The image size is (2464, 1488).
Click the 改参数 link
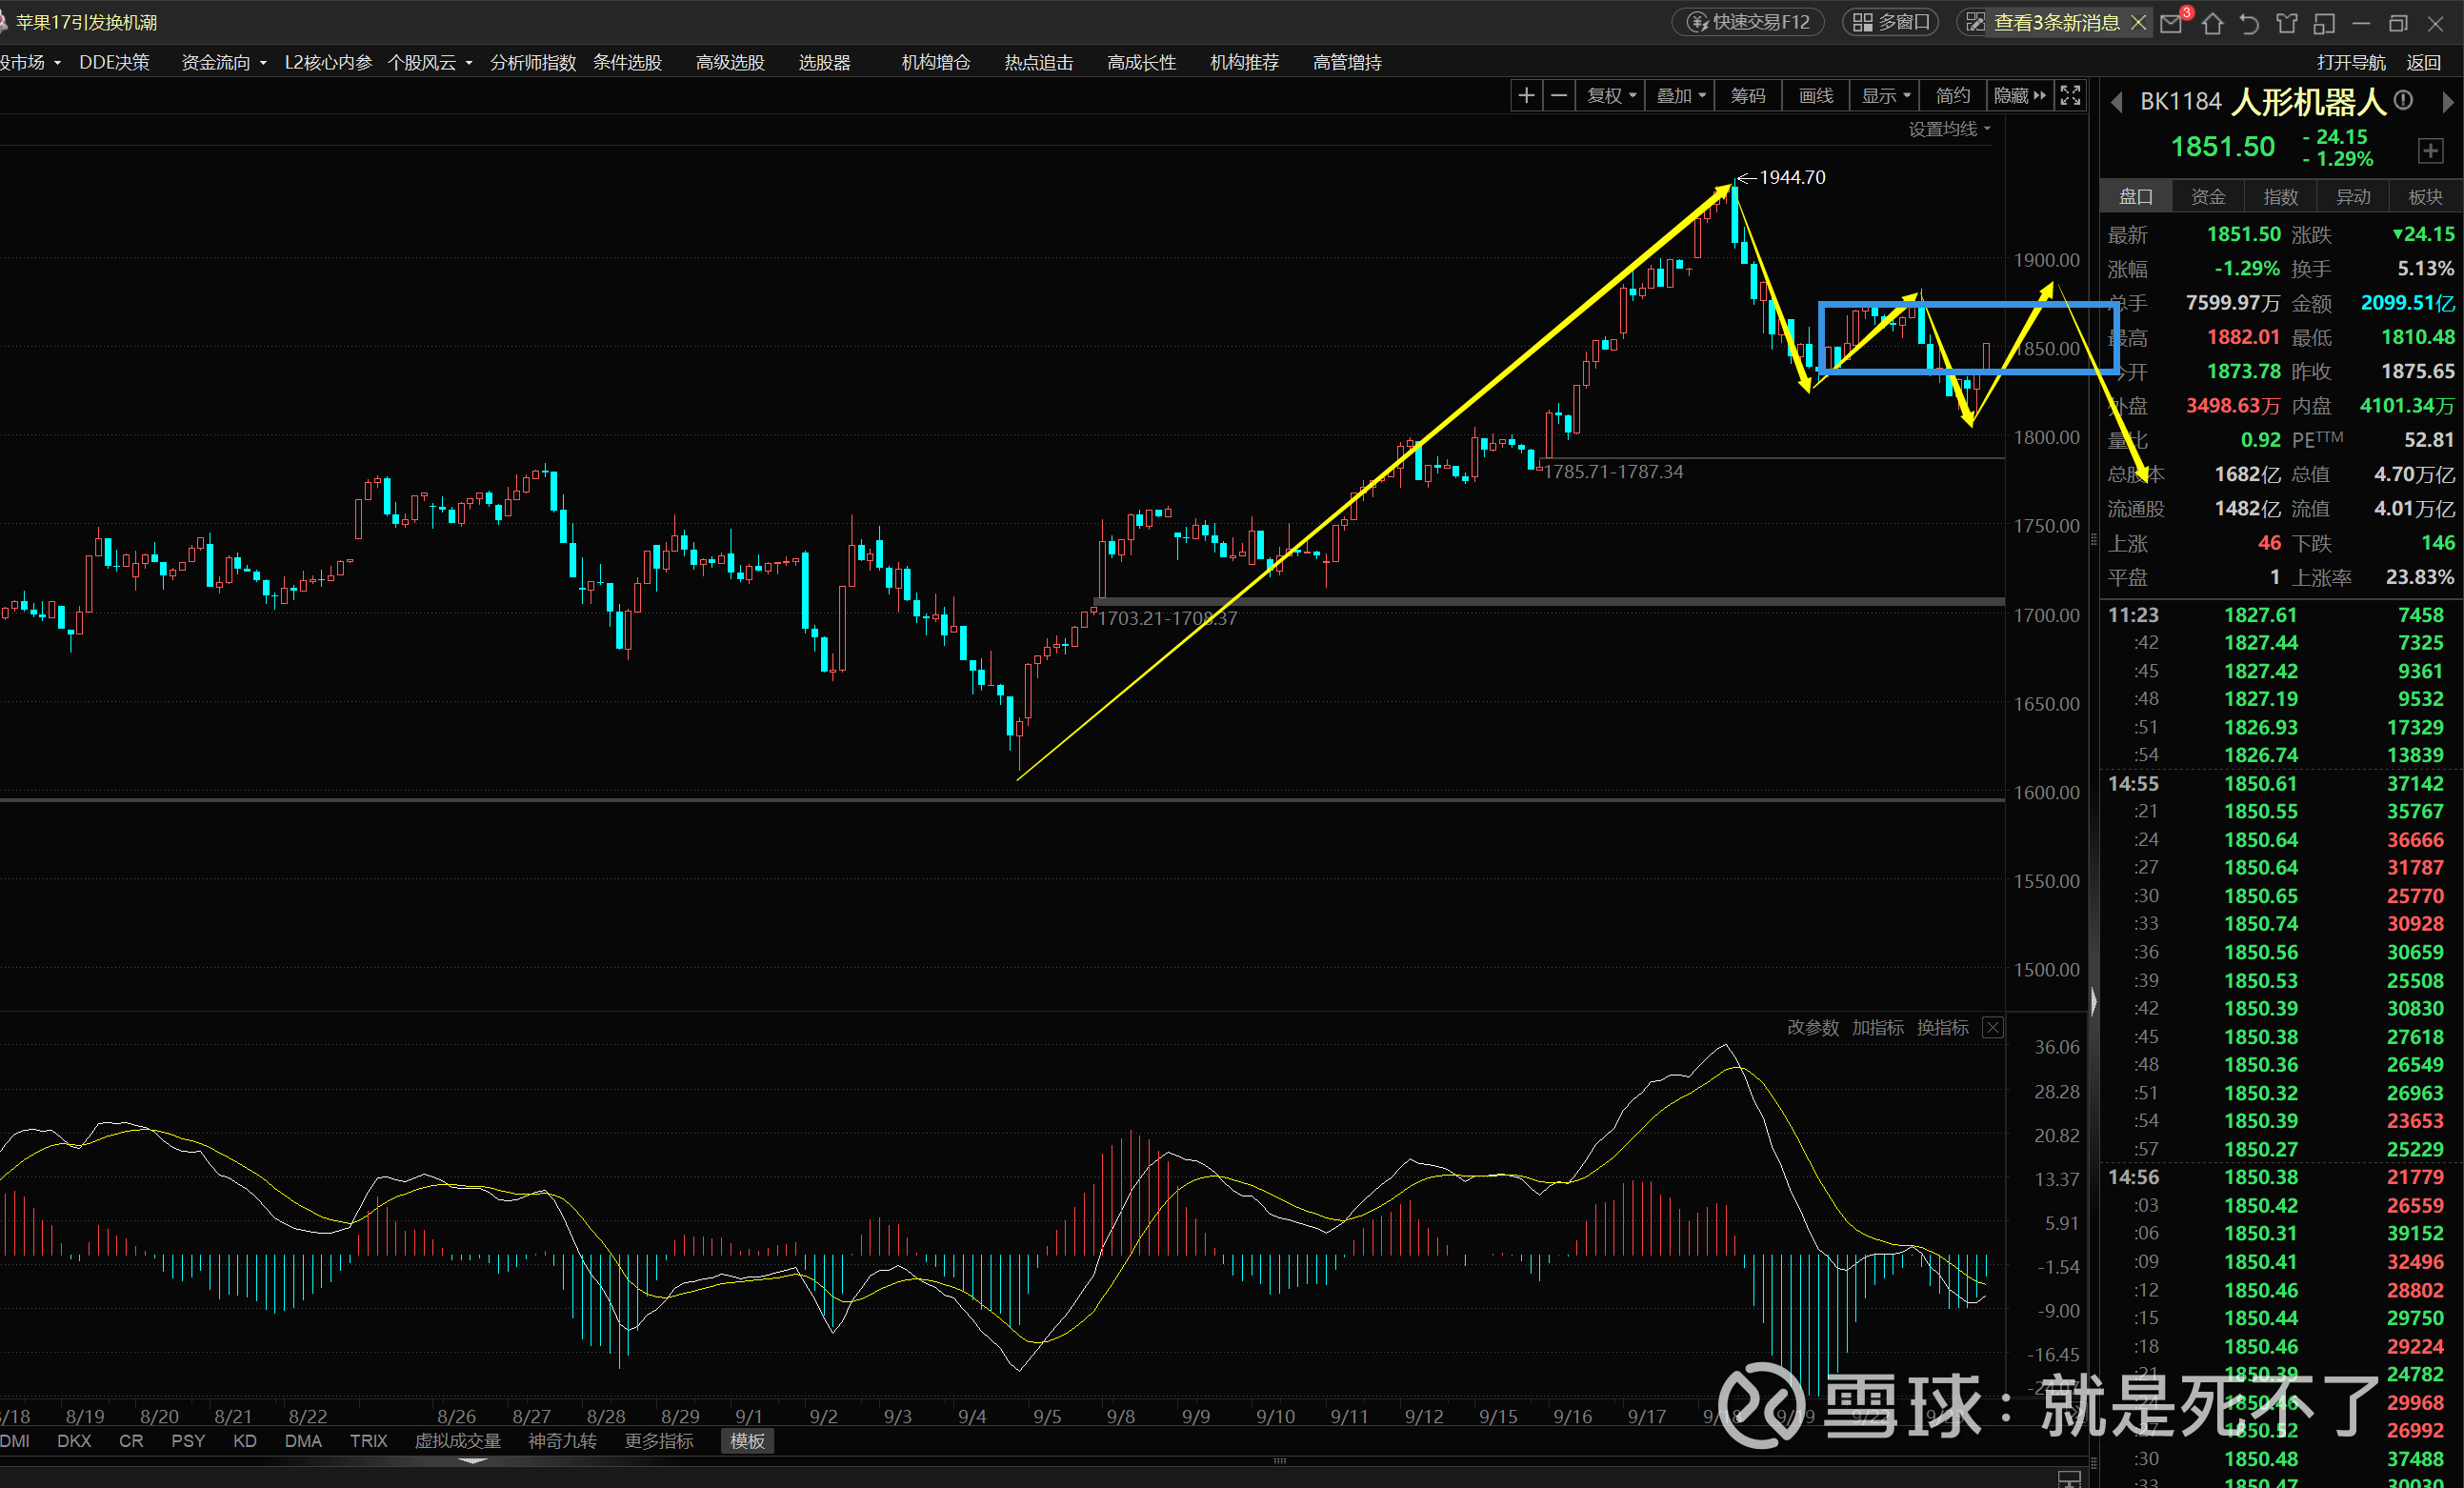click(x=1812, y=1028)
